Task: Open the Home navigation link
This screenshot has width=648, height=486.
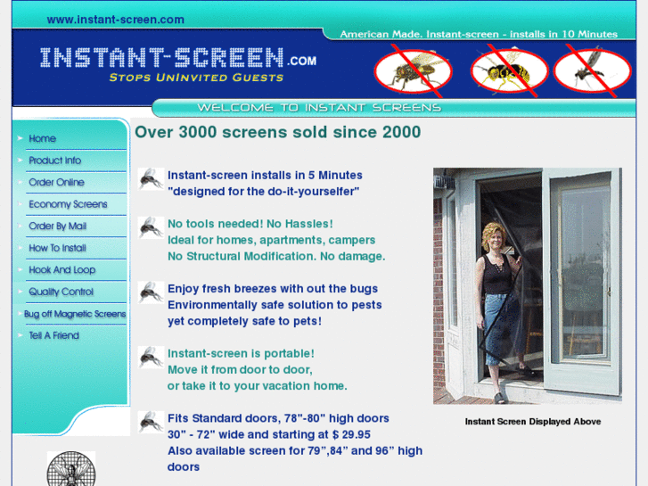Action: click(x=42, y=138)
